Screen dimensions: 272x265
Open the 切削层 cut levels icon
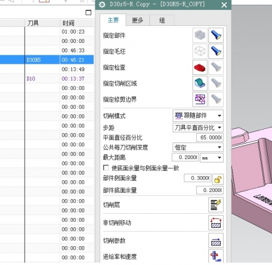coord(216,205)
